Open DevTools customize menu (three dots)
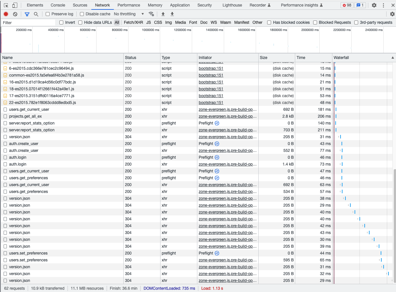The width and height of the screenshot is (396, 292). 383,5
